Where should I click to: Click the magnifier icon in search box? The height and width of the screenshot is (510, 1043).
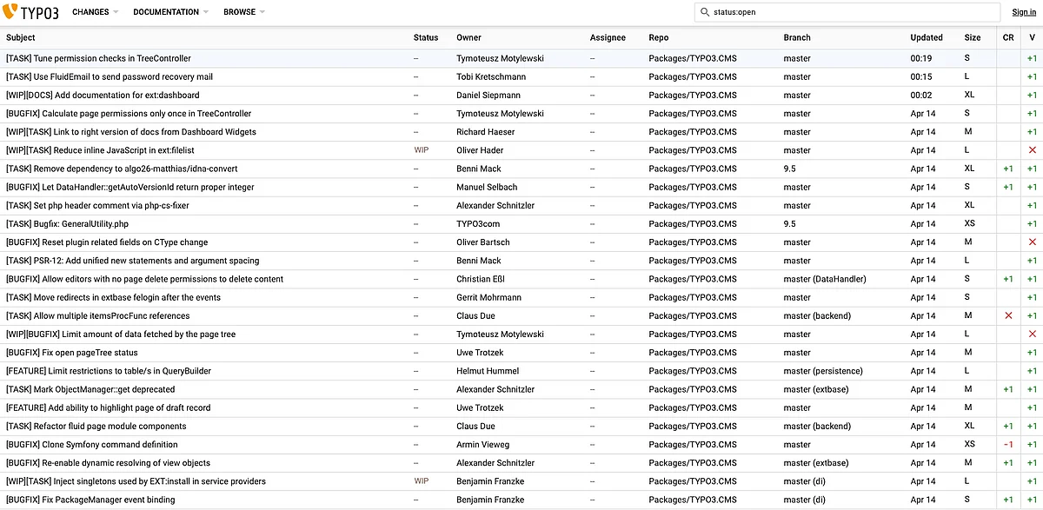pyautogui.click(x=705, y=12)
